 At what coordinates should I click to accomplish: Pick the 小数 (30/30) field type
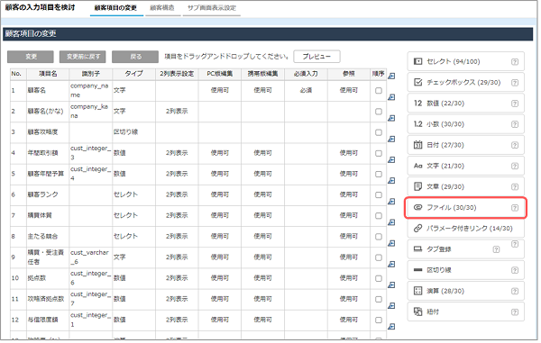(x=465, y=124)
